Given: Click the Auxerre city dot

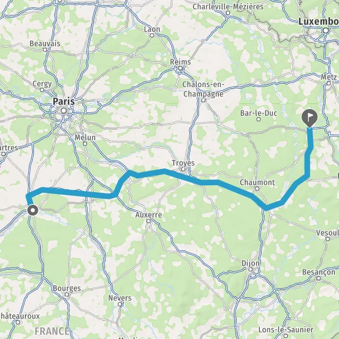Looking at the screenshot, I should 148,221.
